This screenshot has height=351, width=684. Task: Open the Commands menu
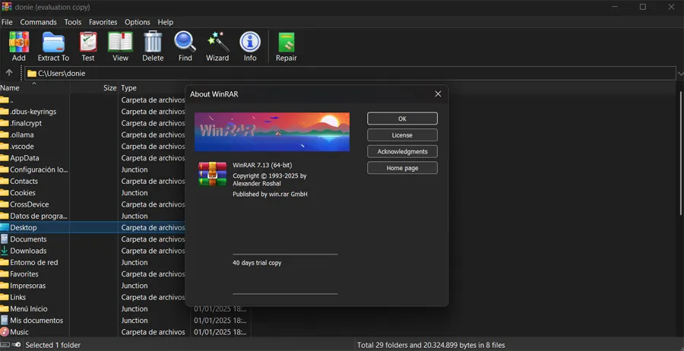39,22
